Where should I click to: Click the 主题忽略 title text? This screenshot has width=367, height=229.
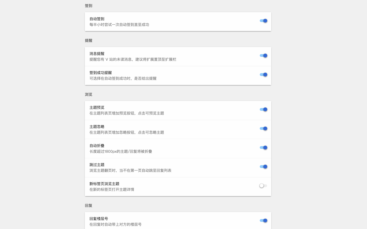coord(97,127)
